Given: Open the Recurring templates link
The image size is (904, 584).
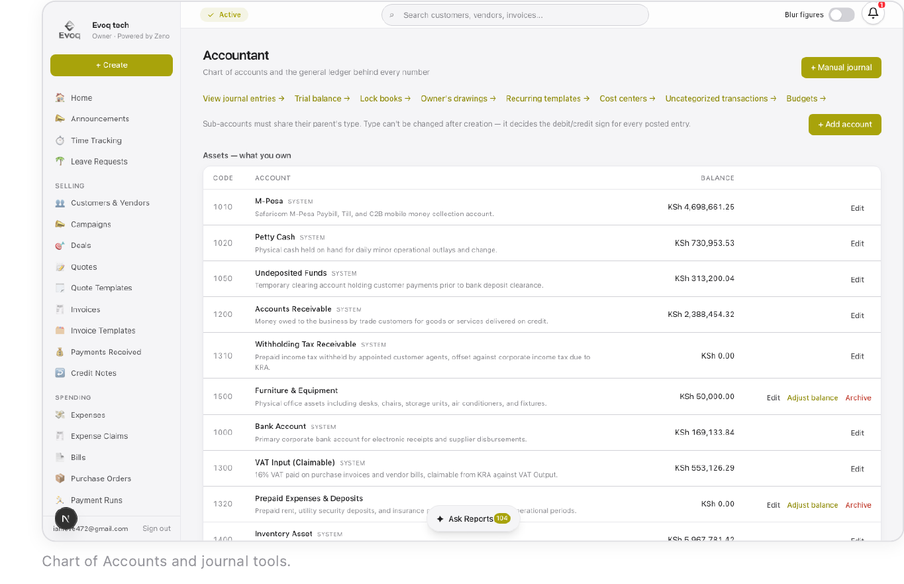Looking at the screenshot, I should tap(548, 99).
